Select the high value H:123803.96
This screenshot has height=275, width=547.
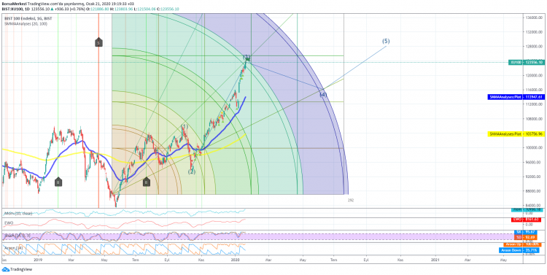(121, 9)
